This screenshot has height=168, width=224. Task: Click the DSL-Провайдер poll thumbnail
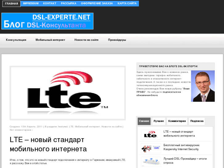click(x=151, y=162)
